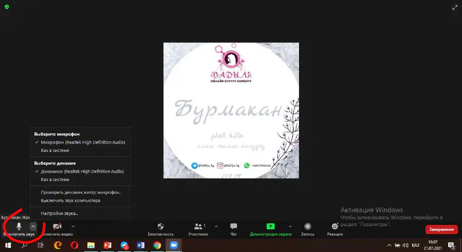Viewport: 462px width, 252px height.
Task: Open video options arrow beside camera
Action: point(73,227)
